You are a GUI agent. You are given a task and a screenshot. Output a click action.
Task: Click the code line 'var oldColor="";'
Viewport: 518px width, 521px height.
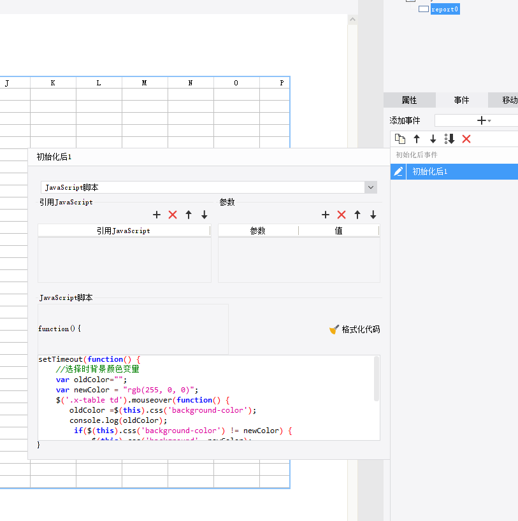point(92,380)
